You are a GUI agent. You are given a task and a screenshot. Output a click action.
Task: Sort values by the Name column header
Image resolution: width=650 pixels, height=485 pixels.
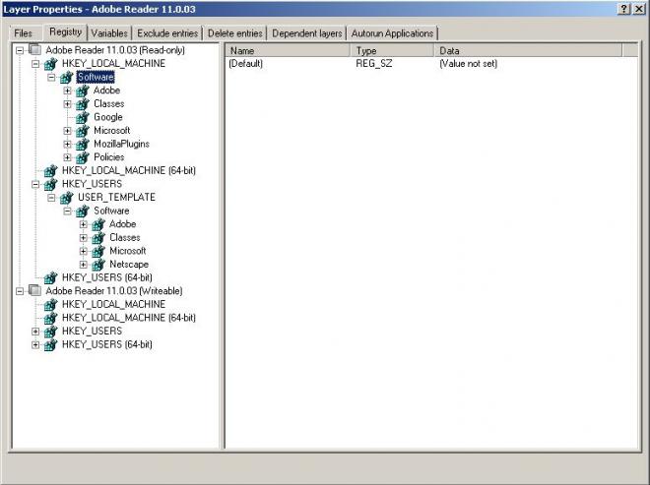pyautogui.click(x=289, y=50)
